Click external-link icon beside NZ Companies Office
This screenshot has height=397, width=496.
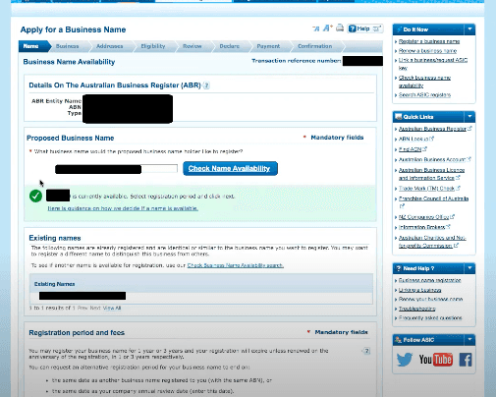[x=453, y=216]
